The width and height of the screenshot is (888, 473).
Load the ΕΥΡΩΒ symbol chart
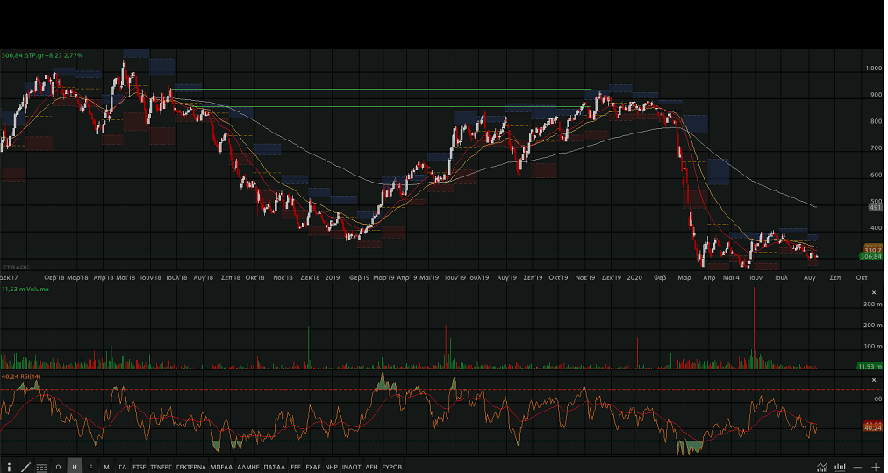pyautogui.click(x=392, y=467)
